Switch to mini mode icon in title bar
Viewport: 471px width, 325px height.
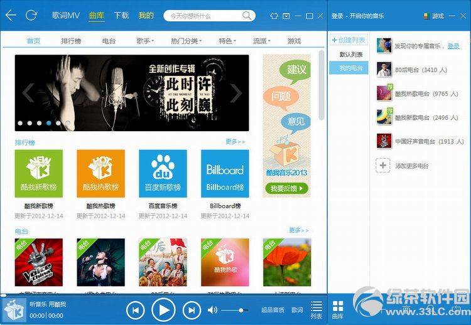[286, 16]
